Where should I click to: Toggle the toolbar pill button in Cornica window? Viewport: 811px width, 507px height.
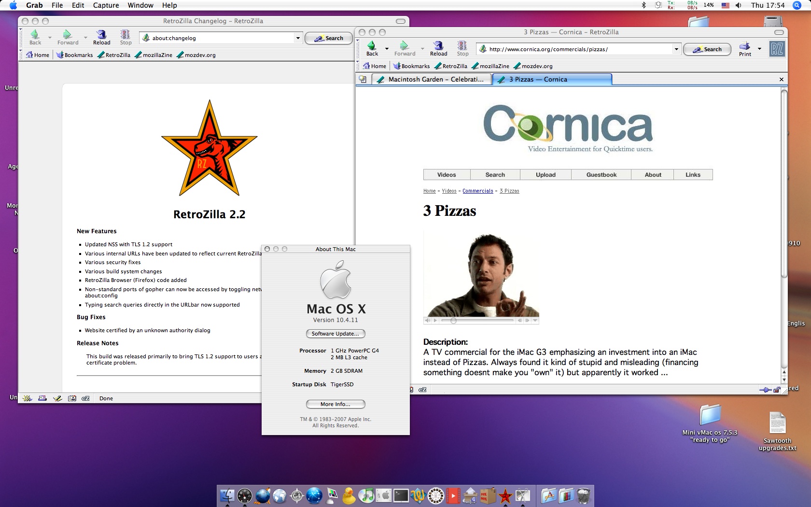click(x=779, y=32)
